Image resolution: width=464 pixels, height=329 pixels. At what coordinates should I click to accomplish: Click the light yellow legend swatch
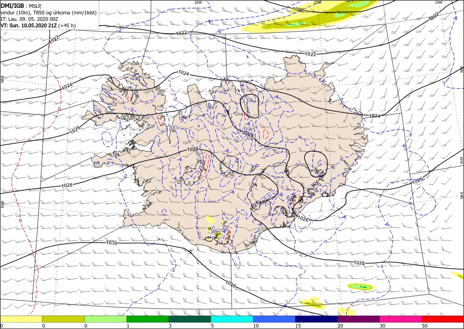21,319
